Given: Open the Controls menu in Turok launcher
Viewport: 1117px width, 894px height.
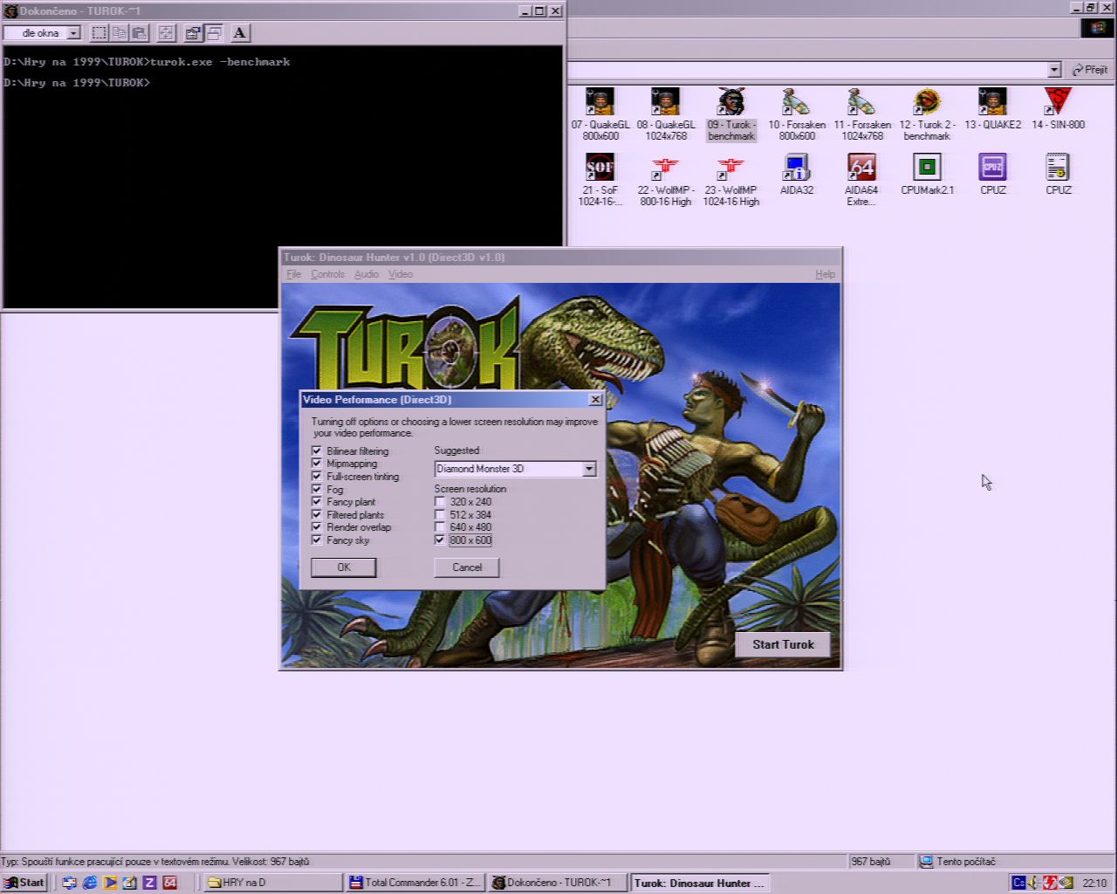Looking at the screenshot, I should pyautogui.click(x=328, y=274).
